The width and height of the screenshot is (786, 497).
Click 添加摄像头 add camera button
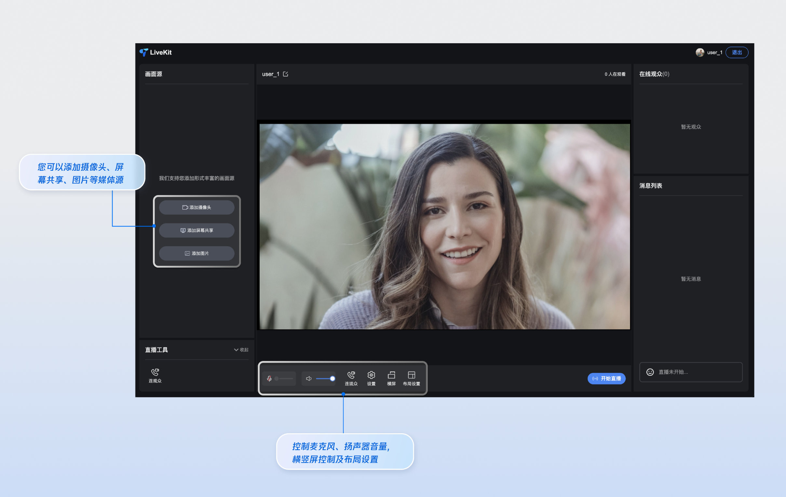(197, 208)
